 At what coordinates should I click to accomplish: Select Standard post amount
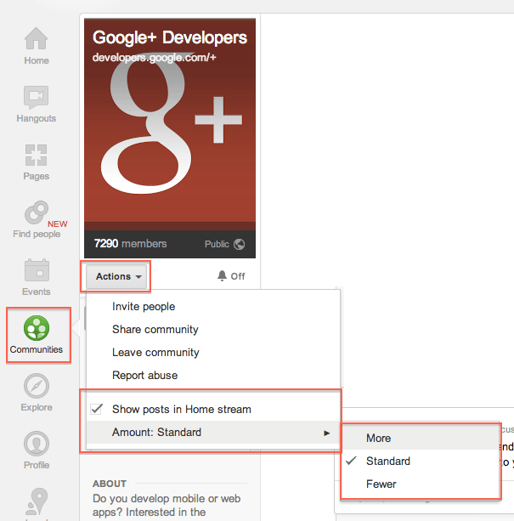click(421, 462)
